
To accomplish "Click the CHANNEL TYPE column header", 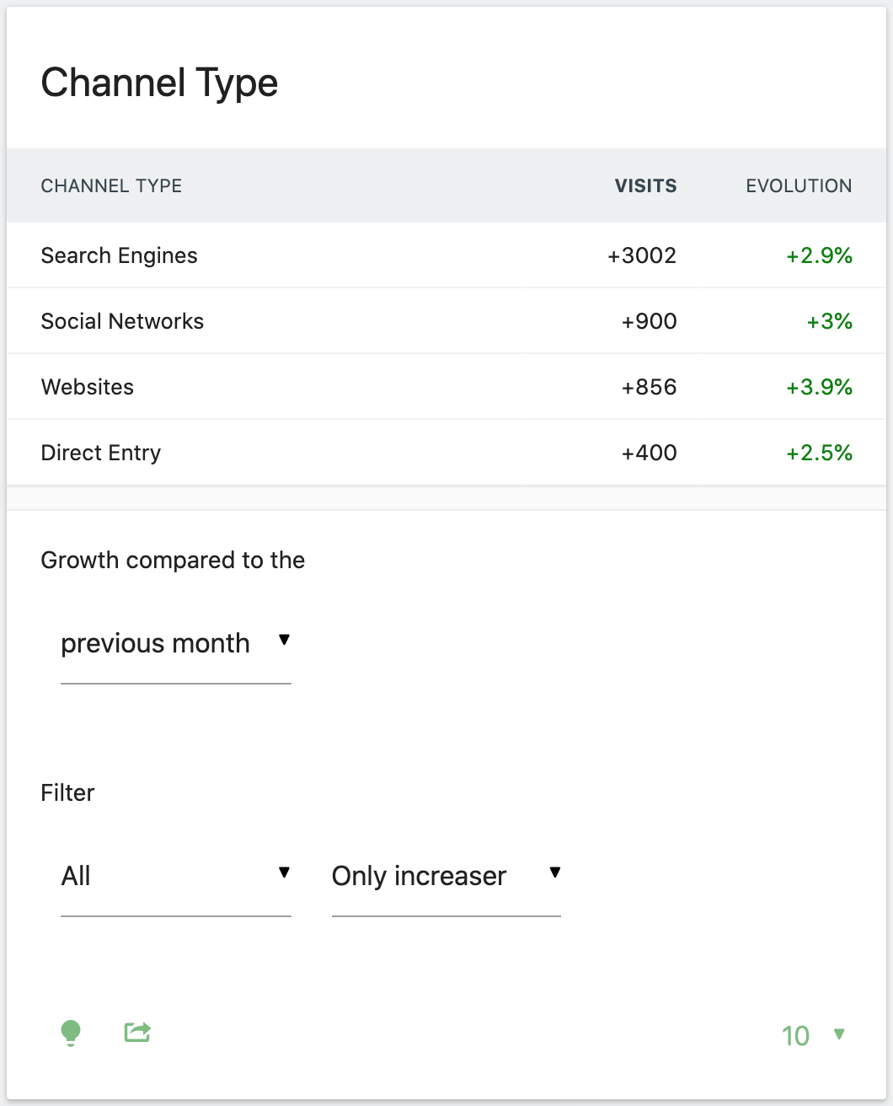I will 111,185.
